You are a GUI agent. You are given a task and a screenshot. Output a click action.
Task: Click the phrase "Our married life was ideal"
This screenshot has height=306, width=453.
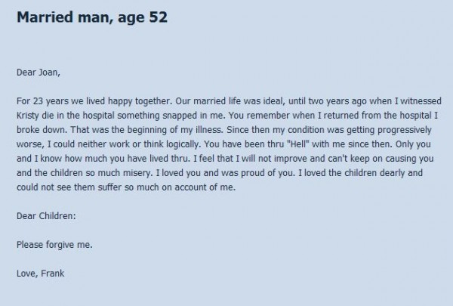tap(230, 101)
